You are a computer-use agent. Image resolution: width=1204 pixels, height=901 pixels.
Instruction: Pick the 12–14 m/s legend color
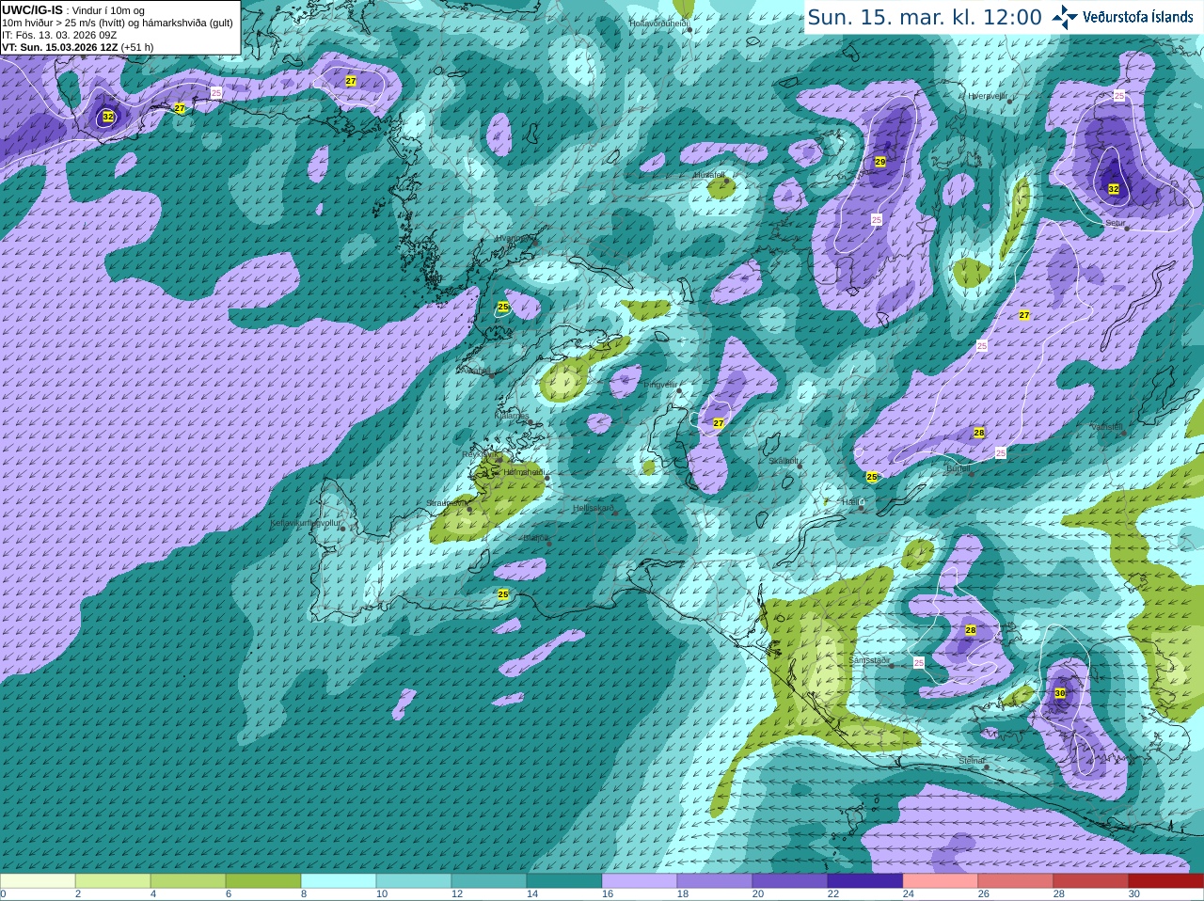pos(489,881)
